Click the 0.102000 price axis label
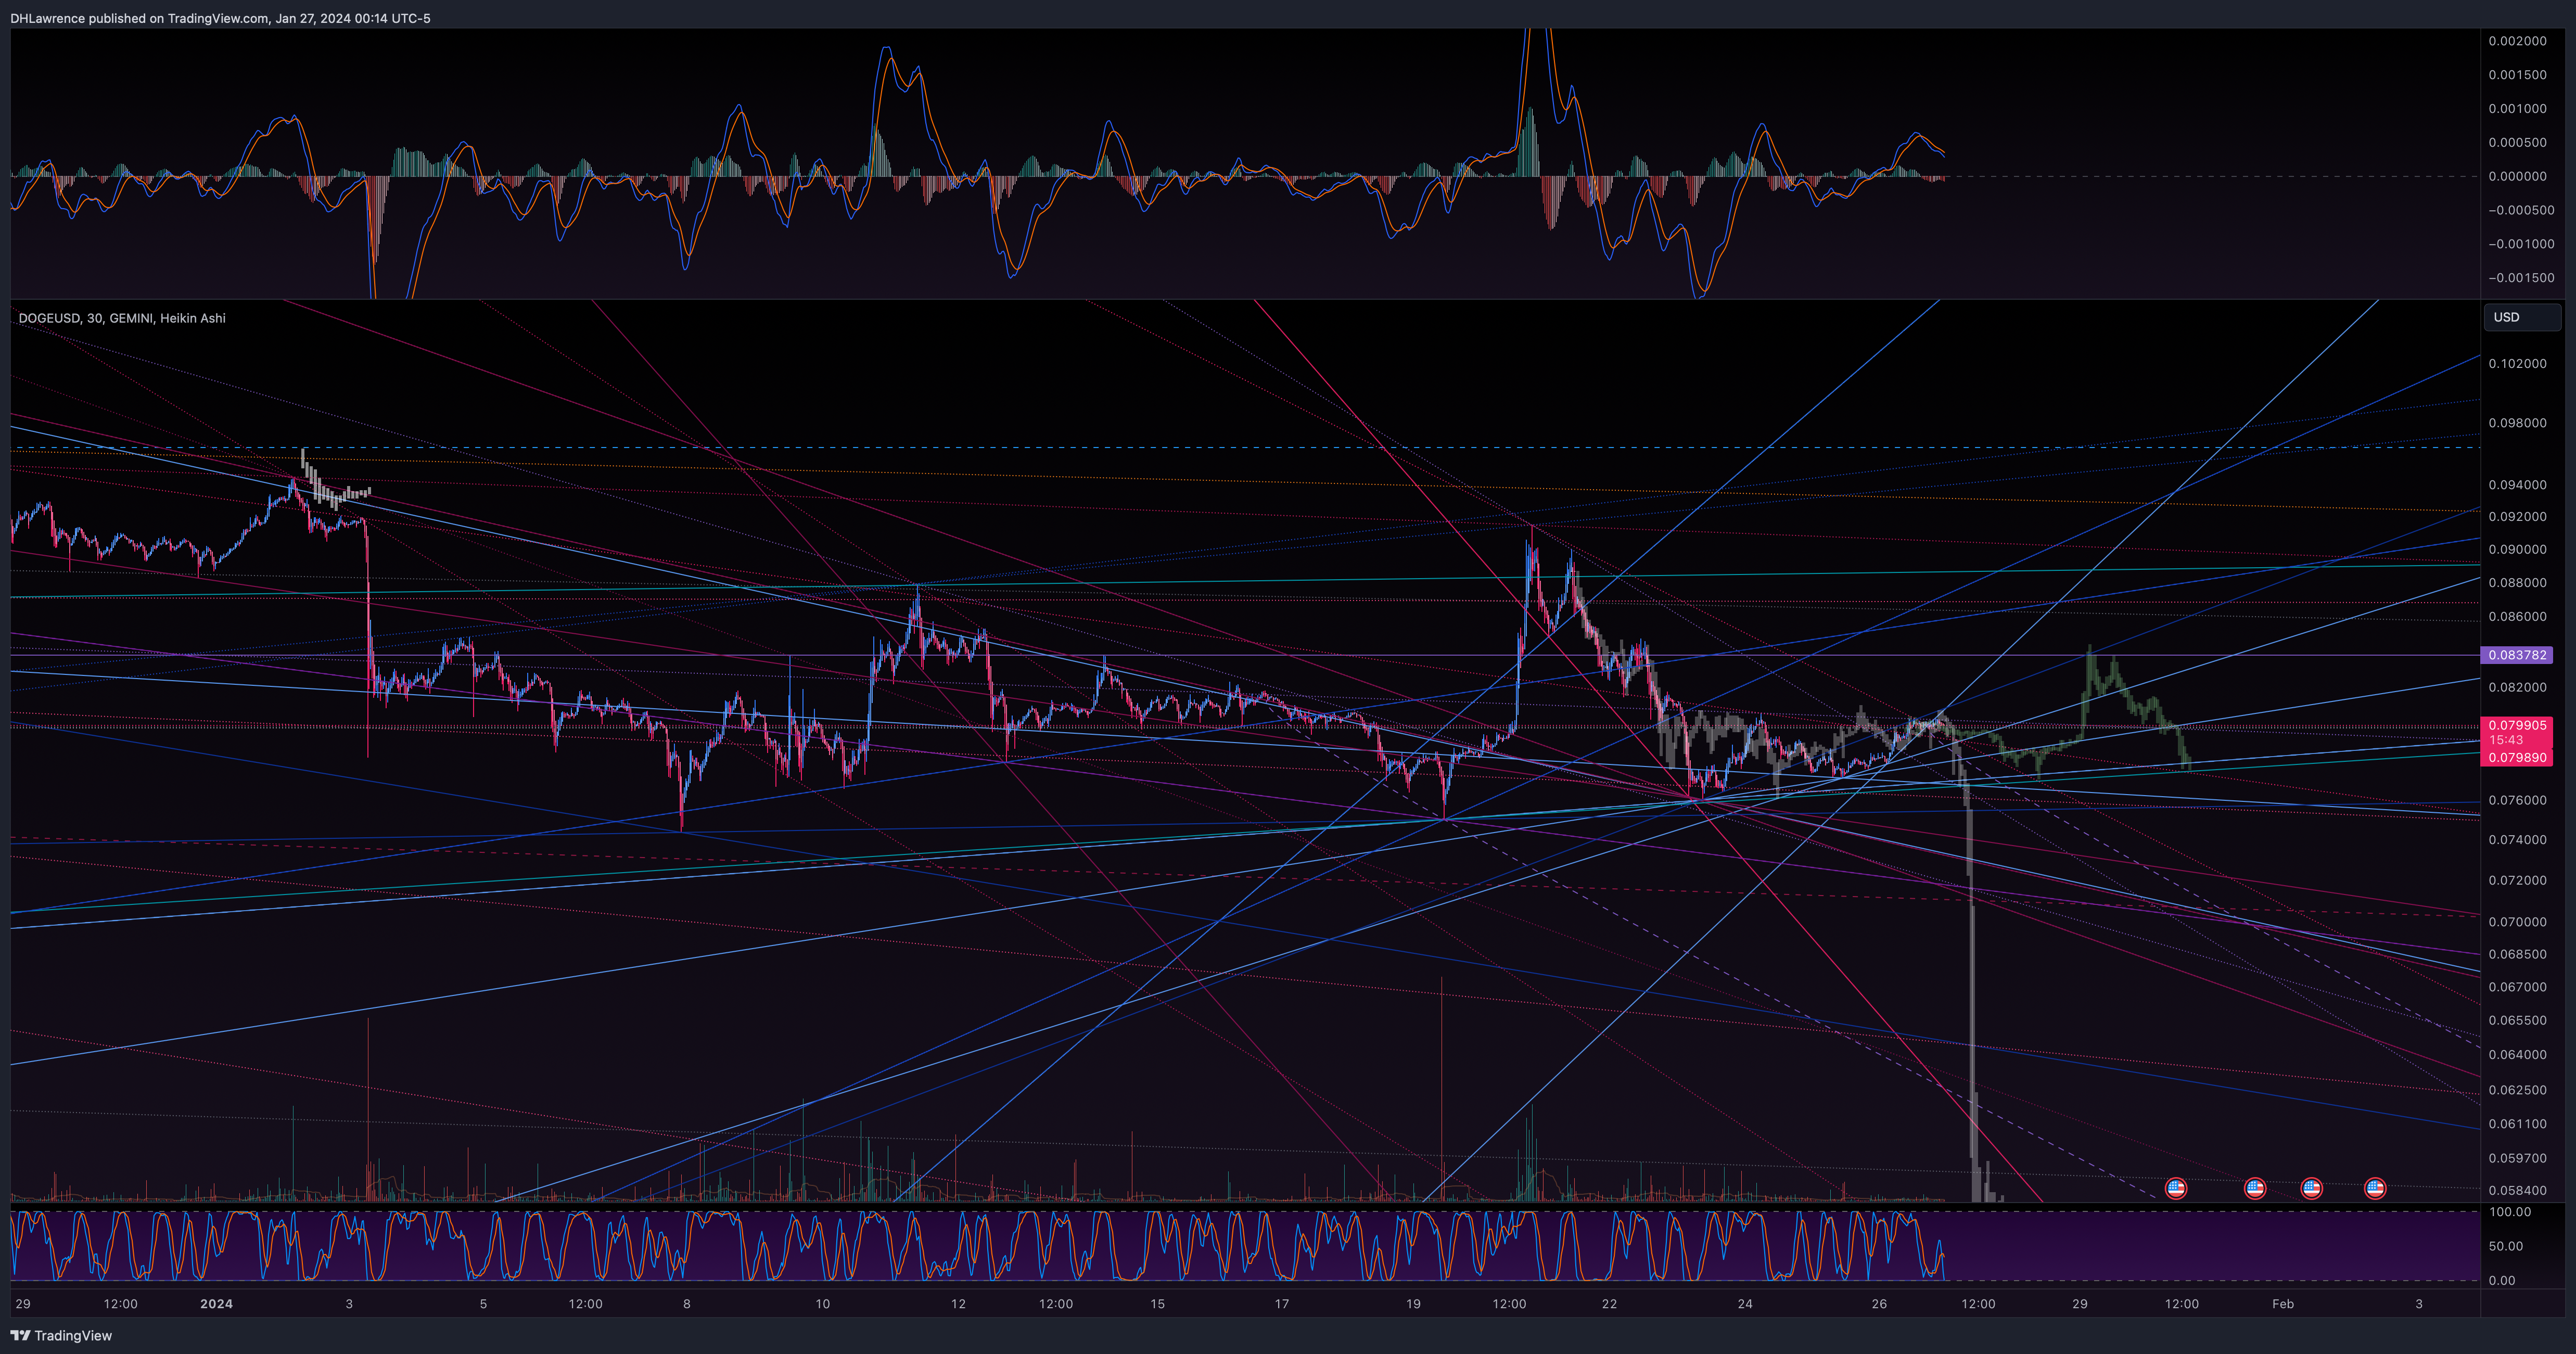 coord(2517,363)
